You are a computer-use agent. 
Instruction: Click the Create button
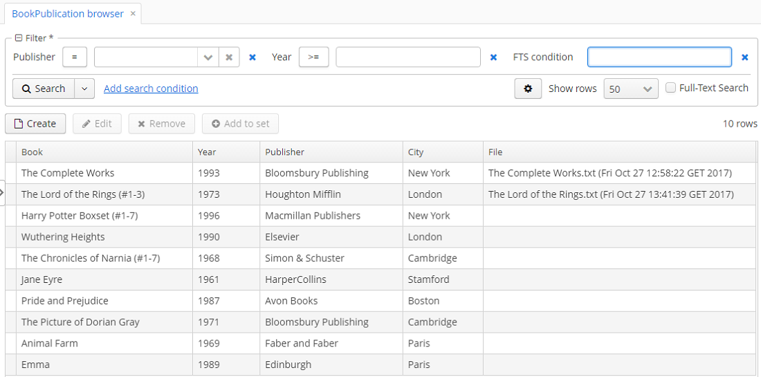[35, 124]
